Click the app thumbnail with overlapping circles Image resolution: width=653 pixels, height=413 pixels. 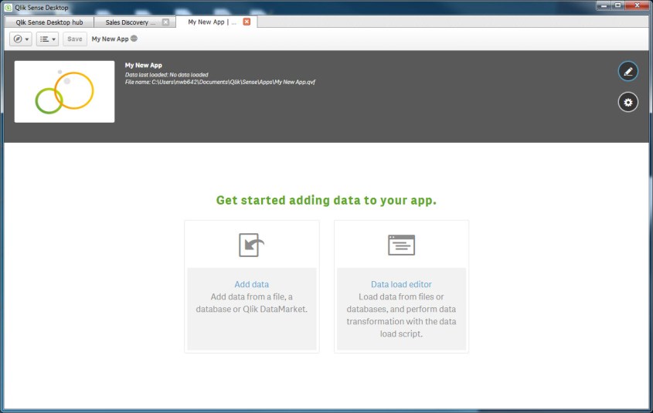[x=65, y=92]
